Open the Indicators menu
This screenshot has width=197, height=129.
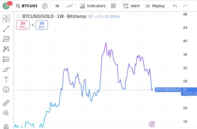pos(93,6)
